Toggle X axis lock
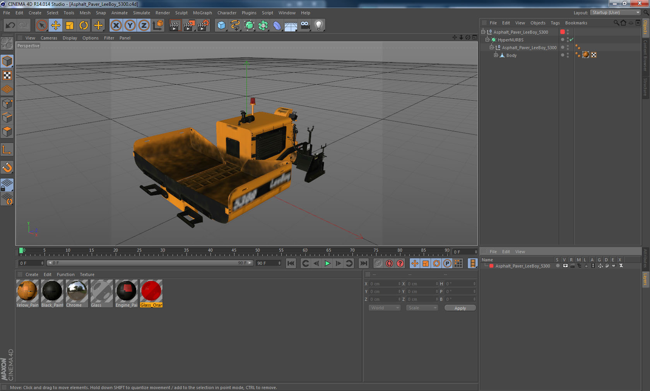 coord(116,26)
